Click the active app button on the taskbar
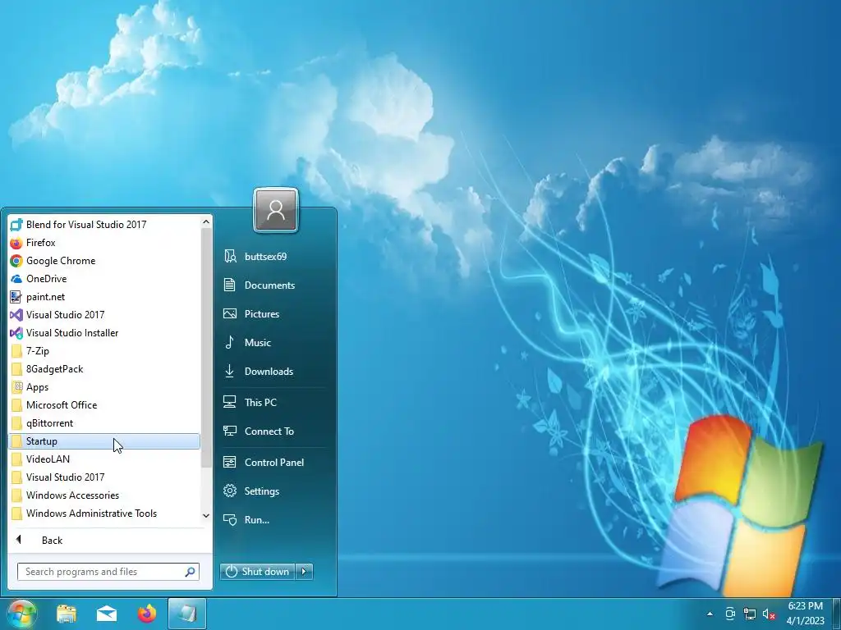The width and height of the screenshot is (841, 630). click(x=187, y=614)
